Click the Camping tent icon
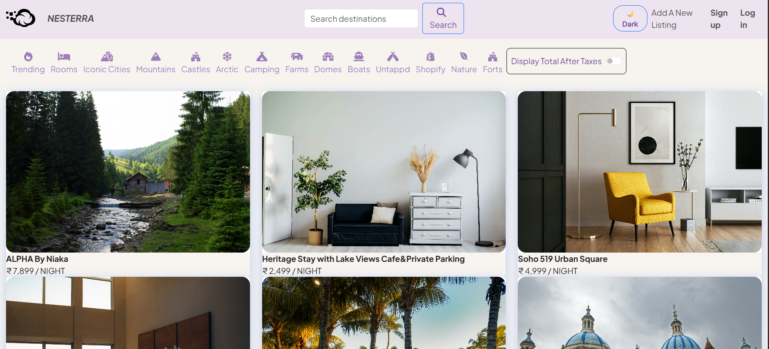Image resolution: width=769 pixels, height=349 pixels. coord(262,56)
